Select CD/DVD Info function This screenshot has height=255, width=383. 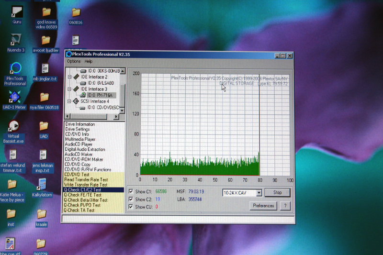pyautogui.click(x=77, y=134)
